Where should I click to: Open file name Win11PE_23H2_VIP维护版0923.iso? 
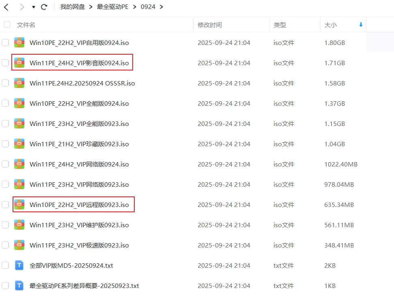coord(79,225)
